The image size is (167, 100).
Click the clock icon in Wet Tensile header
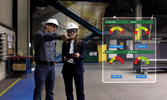pos(149,52)
